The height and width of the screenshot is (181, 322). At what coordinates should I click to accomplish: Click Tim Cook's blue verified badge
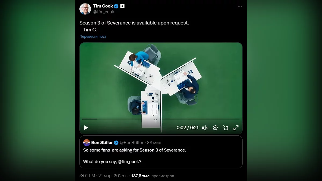point(116,6)
